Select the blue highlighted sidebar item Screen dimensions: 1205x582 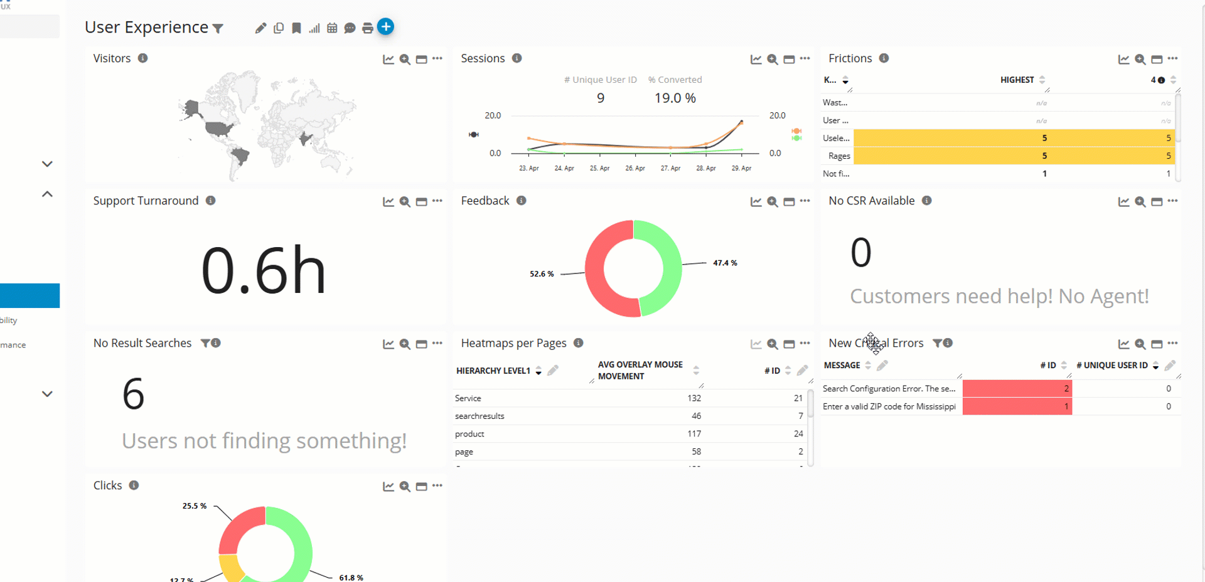tap(29, 295)
